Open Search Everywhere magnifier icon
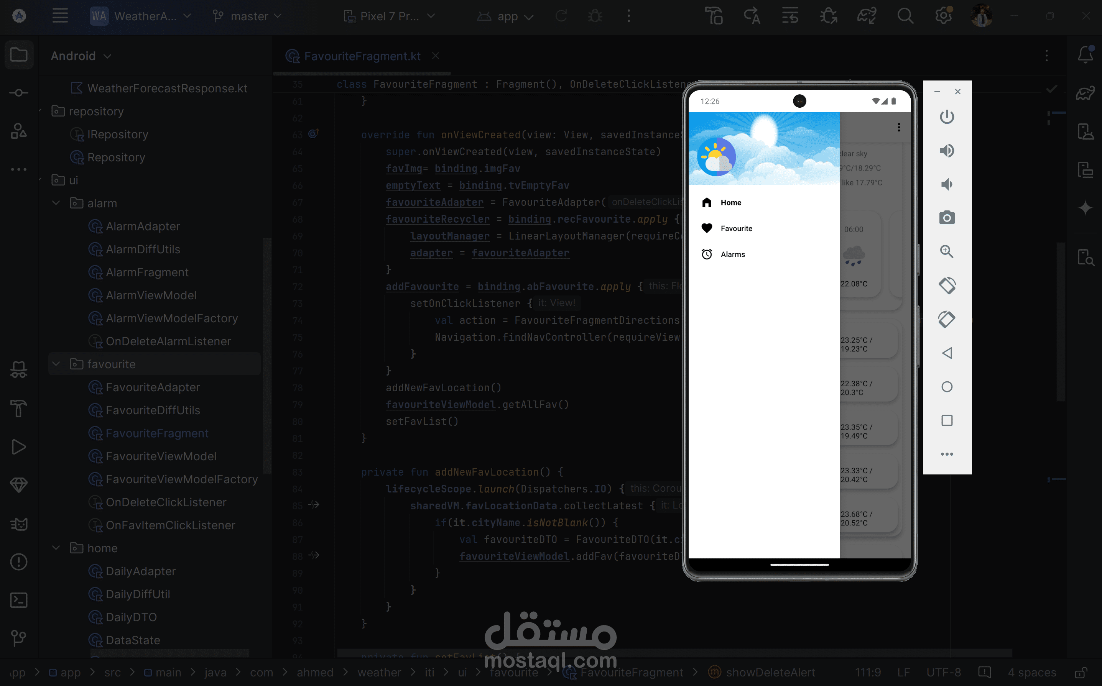1102x686 pixels. point(905,16)
